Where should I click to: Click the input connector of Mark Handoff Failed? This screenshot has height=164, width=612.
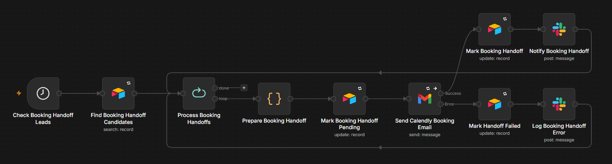tap(479, 104)
